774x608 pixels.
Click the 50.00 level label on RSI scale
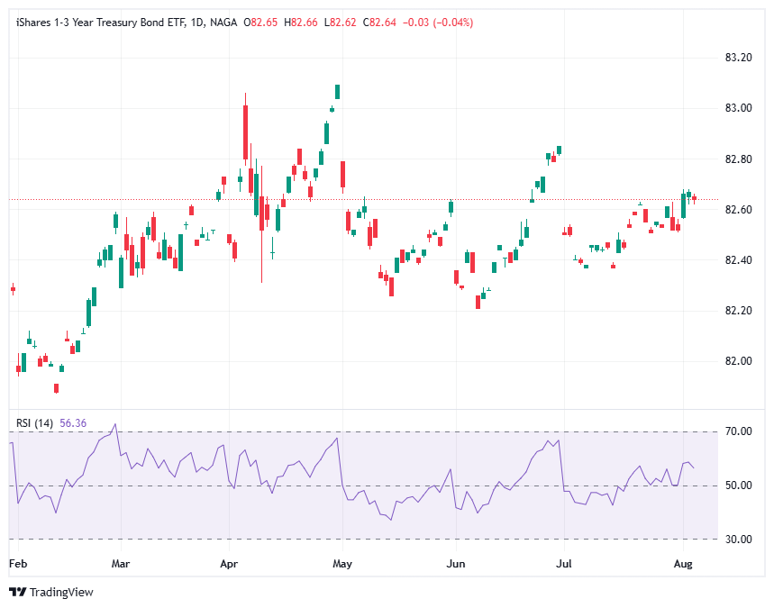point(741,483)
